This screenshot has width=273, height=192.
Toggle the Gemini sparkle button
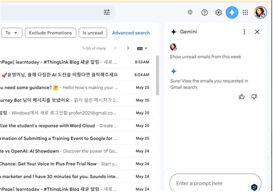pos(232,12)
